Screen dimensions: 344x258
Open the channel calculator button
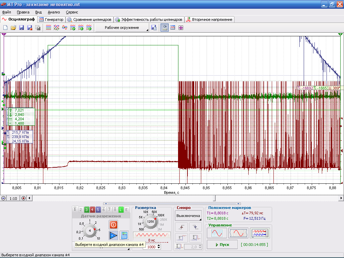pos(124,235)
